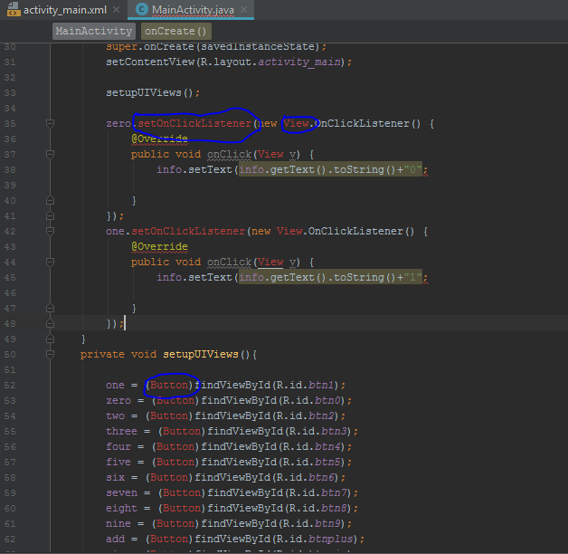Open the MainActivity breadcrumb

click(x=94, y=31)
